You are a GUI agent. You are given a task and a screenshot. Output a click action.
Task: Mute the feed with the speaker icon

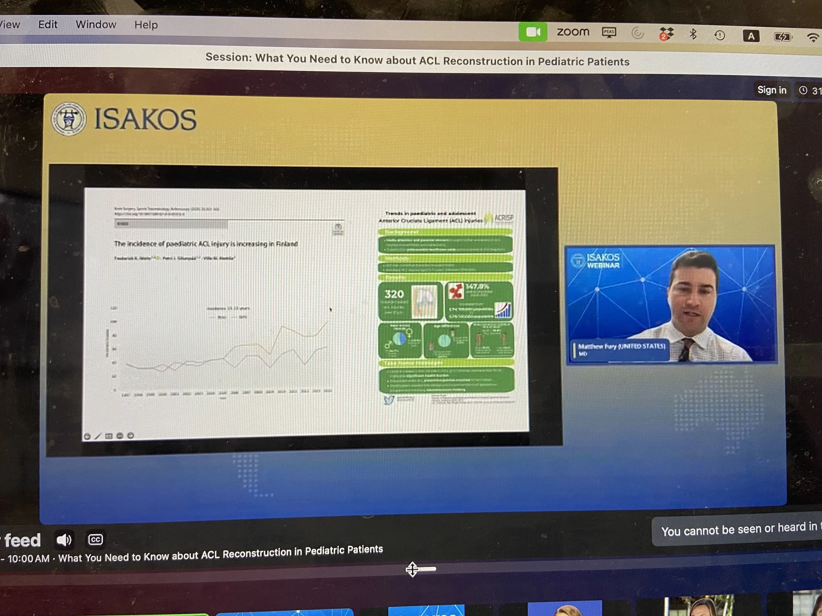pyautogui.click(x=64, y=539)
